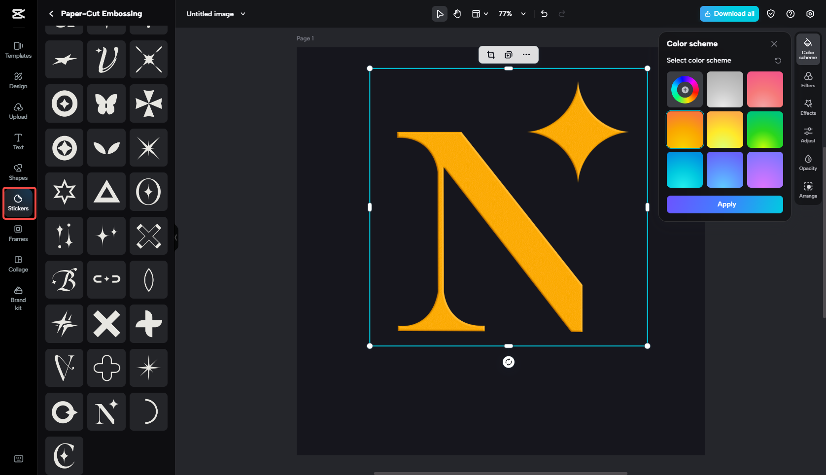The width and height of the screenshot is (826, 475).
Task: Open the Stickers panel
Action: 18,203
